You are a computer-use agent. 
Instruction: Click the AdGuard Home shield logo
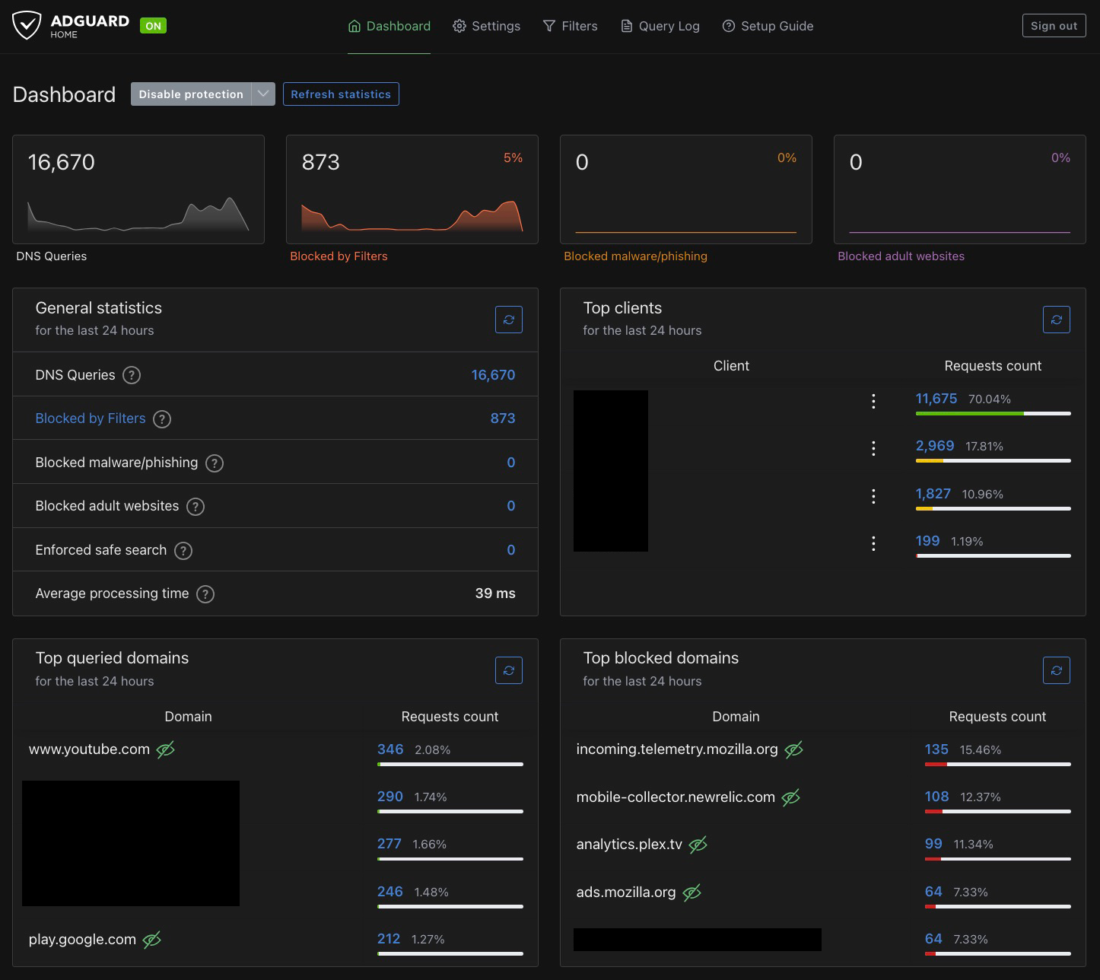[27, 26]
